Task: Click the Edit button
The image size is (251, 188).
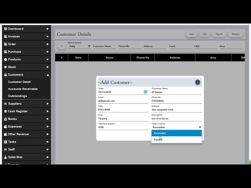Action: pyautogui.click(x=204, y=34)
